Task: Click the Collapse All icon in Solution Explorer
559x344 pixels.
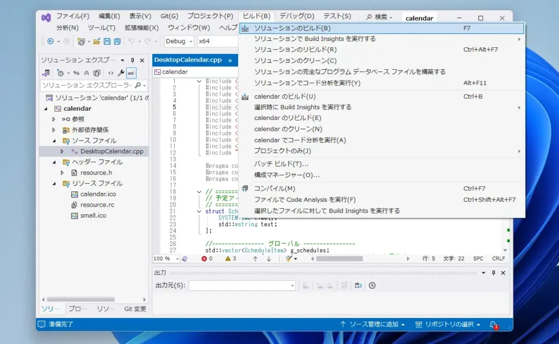Action: tap(87, 73)
